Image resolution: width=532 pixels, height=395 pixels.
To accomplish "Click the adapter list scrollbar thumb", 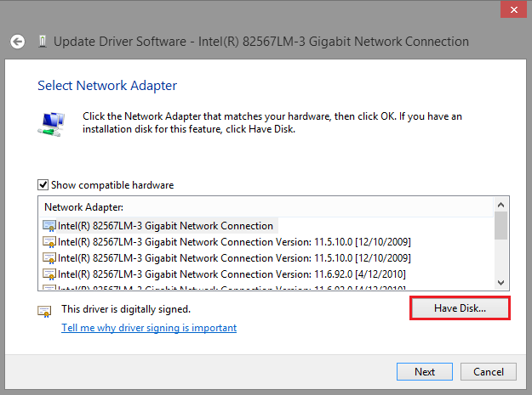I will pyautogui.click(x=501, y=226).
